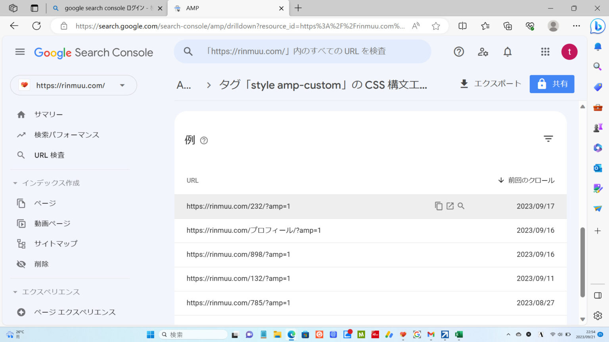Launch Excel from the taskbar
Viewport: 609px width, 342px height.
pos(459,334)
